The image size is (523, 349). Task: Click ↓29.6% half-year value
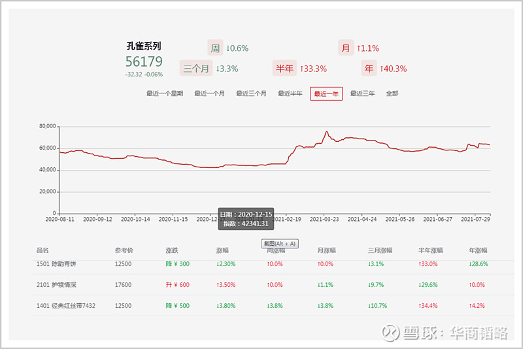pyautogui.click(x=428, y=285)
